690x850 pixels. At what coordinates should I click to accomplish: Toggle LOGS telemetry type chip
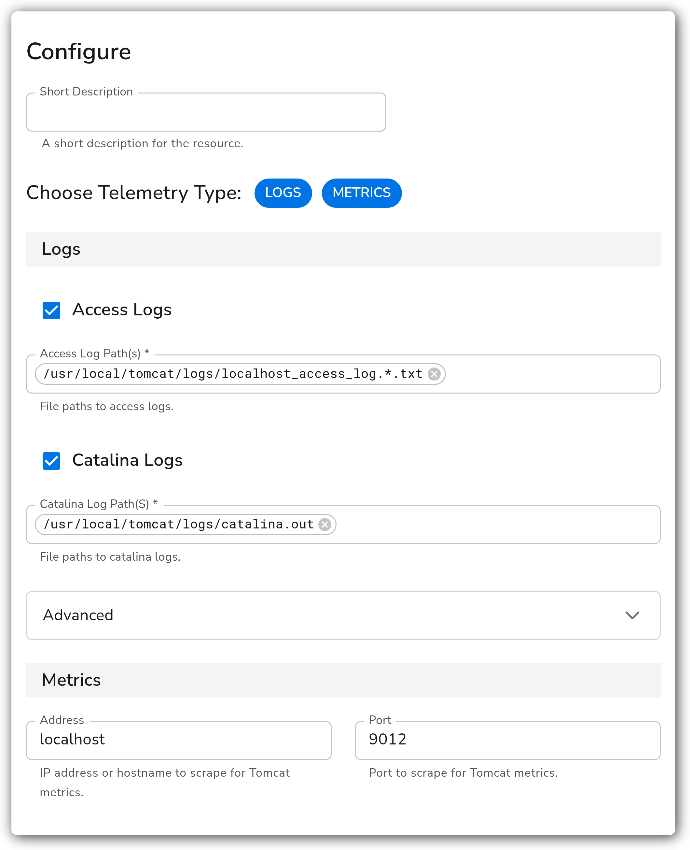click(x=283, y=193)
